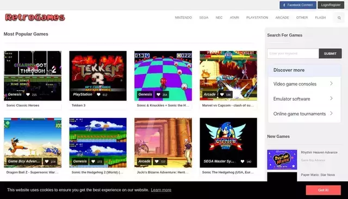The image size is (348, 199).
Task: Open the PLAYSTATION menu
Action: point(257,17)
